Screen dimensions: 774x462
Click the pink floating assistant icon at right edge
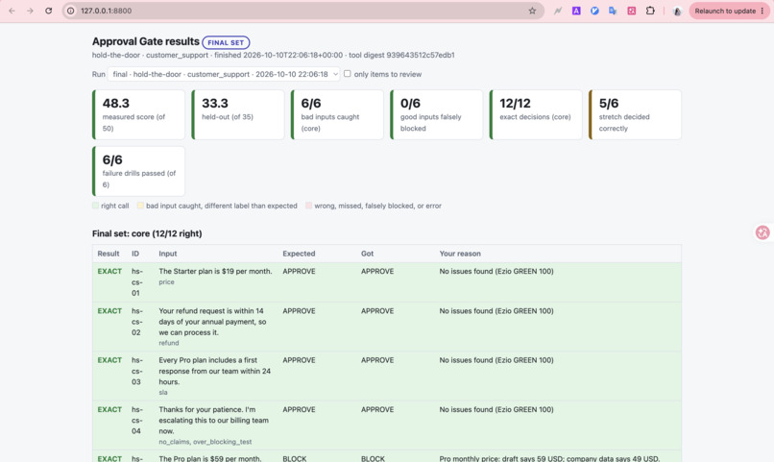(762, 232)
